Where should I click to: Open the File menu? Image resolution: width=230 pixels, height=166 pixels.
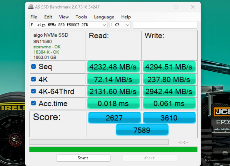pos(34,17)
